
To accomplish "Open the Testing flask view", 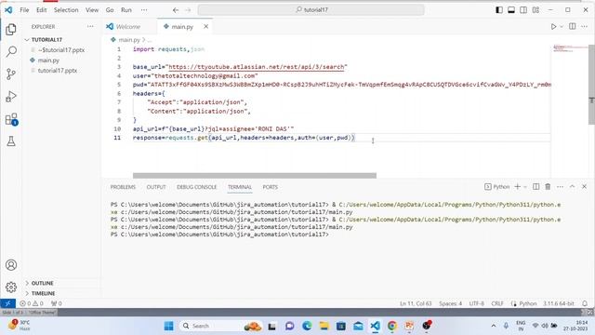I will [11, 141].
